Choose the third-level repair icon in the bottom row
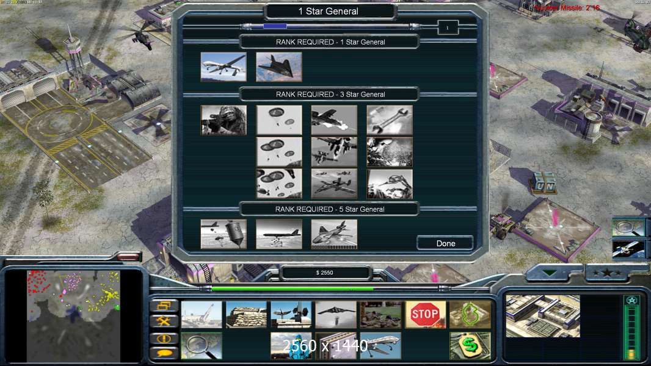The width and height of the screenshot is (651, 366). (390, 184)
